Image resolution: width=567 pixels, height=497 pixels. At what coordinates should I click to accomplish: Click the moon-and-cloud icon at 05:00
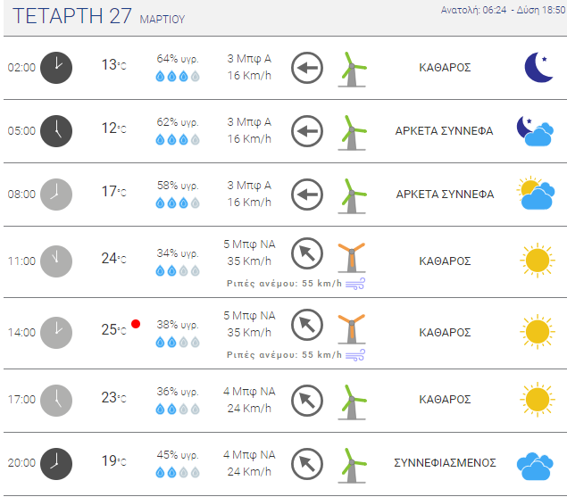point(536,130)
